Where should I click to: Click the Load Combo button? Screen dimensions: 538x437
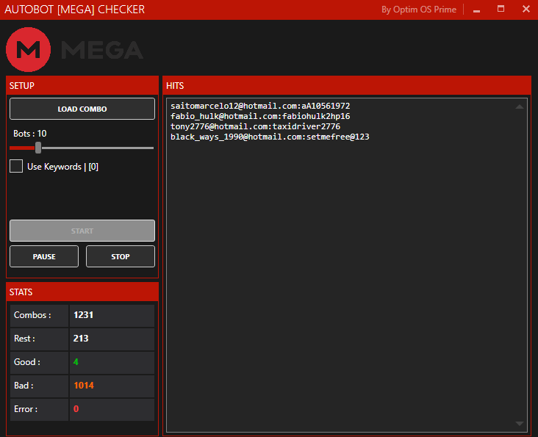pos(82,109)
